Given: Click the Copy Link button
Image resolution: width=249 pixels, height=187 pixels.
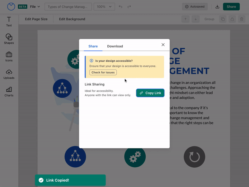Looking at the screenshot, I should tap(150, 93).
